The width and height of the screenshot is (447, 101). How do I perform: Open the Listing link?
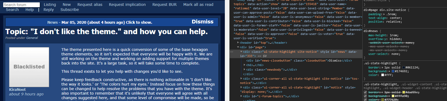50,5
